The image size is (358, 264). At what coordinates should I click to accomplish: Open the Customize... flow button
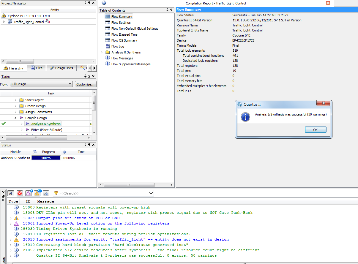tap(86, 84)
